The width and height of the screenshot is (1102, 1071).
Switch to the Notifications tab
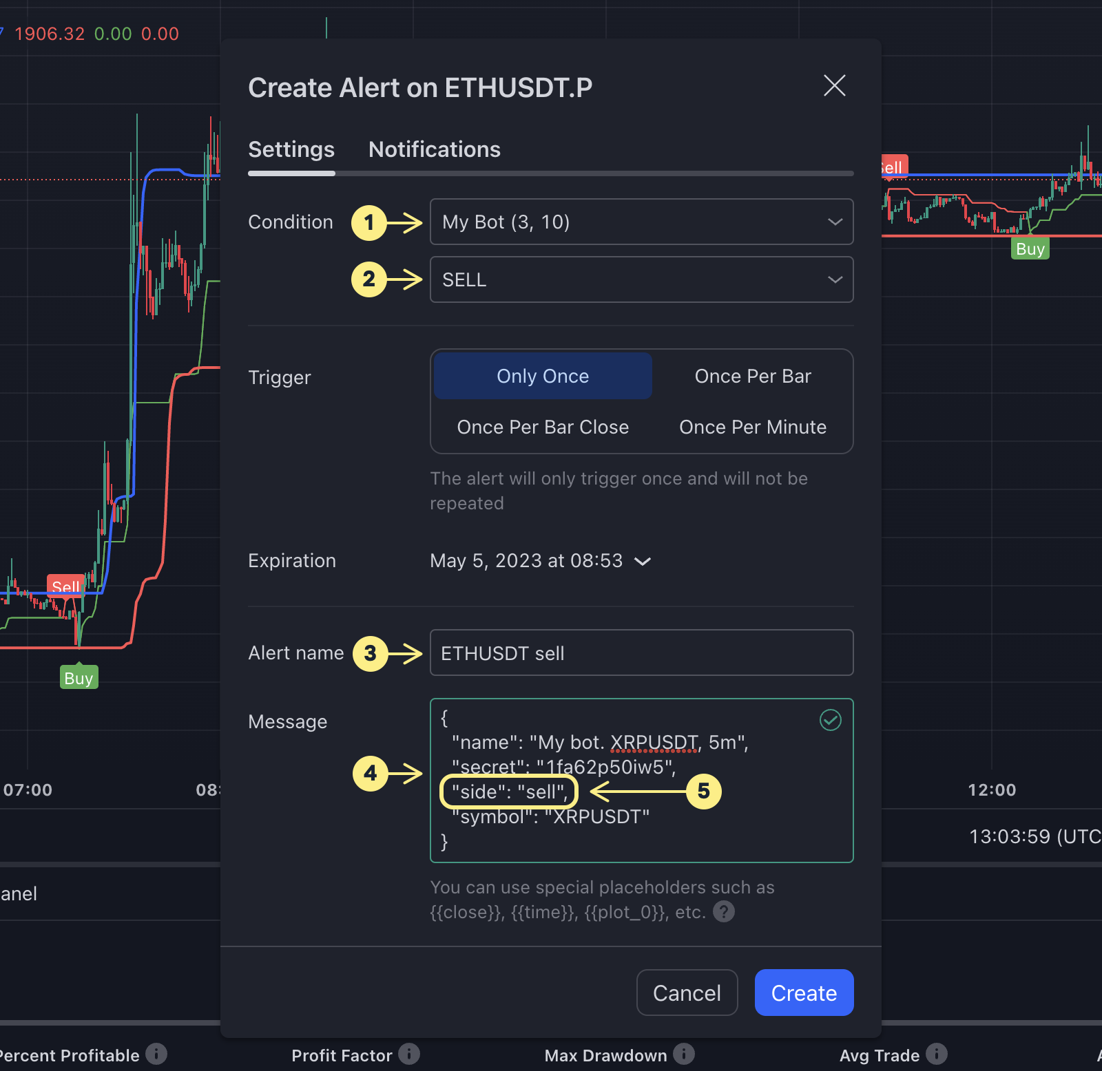434,150
